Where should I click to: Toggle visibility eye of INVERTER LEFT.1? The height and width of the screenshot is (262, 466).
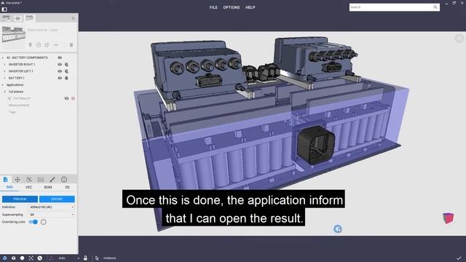(60, 71)
